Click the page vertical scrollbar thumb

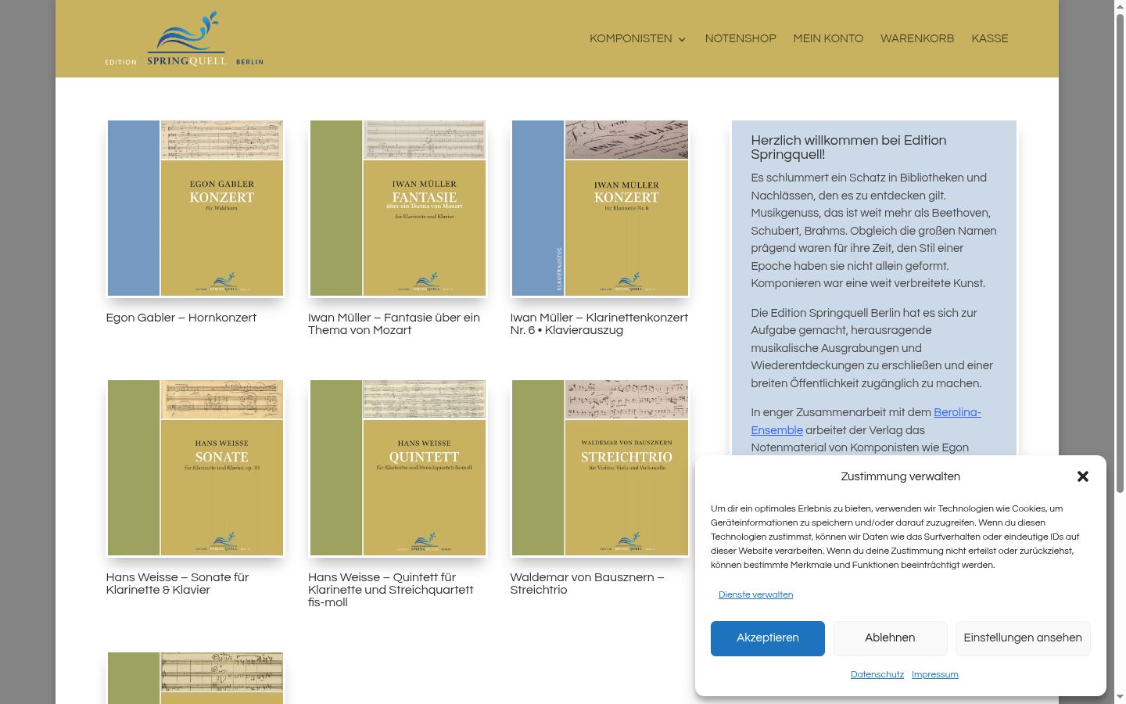1120,253
